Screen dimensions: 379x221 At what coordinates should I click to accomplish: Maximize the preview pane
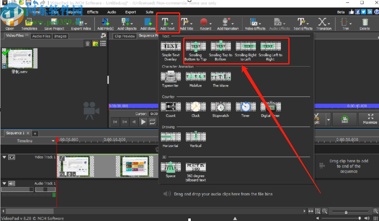pos(370,119)
